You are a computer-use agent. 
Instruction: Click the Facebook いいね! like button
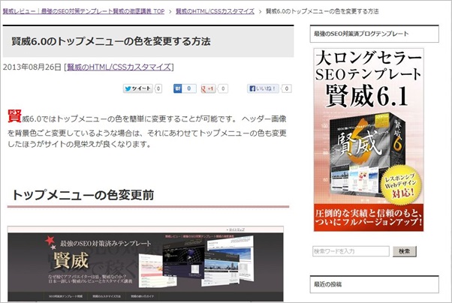(x=263, y=88)
